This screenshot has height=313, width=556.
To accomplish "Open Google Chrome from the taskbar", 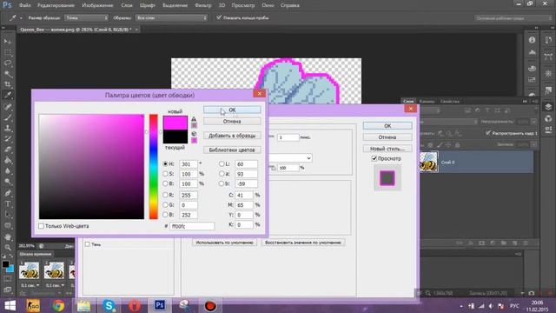I will (x=58, y=305).
